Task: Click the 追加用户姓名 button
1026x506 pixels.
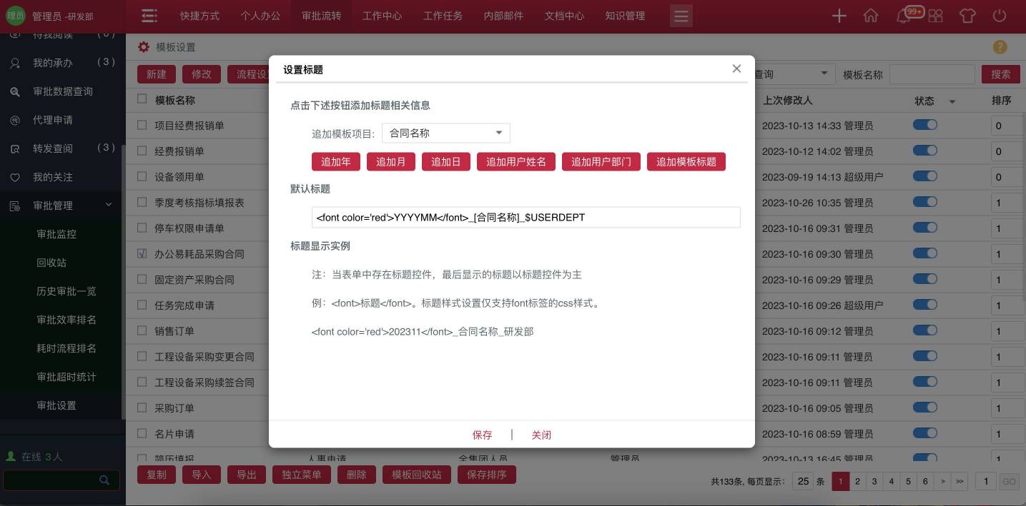Action: coord(516,161)
